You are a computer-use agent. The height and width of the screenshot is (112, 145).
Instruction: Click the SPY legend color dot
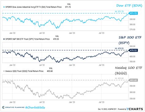(4, 39)
